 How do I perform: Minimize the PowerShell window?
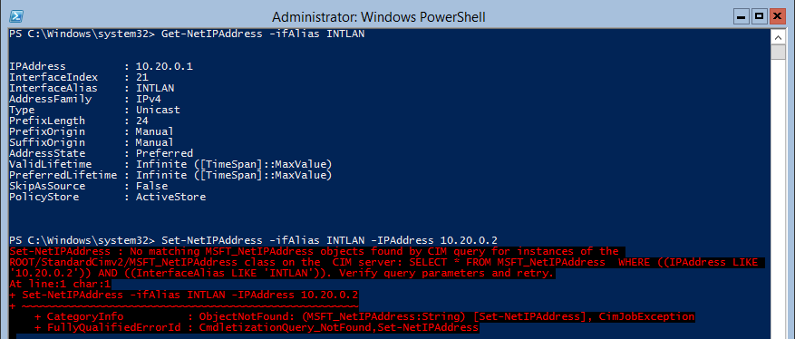coord(742,16)
